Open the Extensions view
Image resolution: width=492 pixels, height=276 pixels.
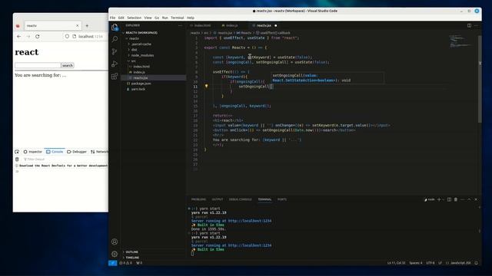pos(115,77)
